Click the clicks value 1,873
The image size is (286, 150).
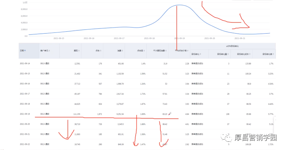point(100,114)
